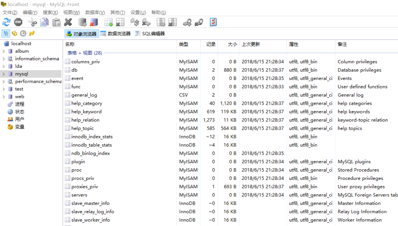Select the help_keyword table row
This screenshot has width=398, height=226.
click(x=88, y=111)
